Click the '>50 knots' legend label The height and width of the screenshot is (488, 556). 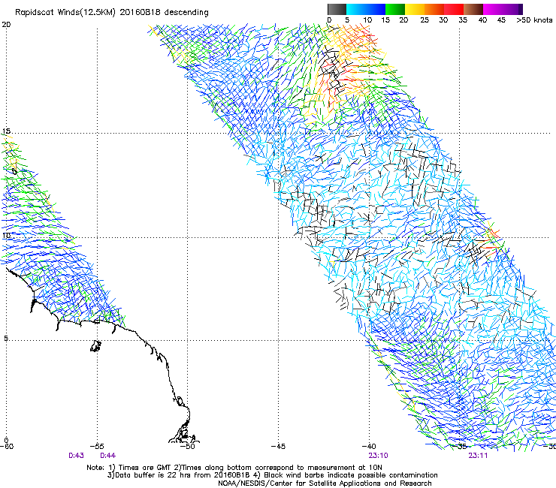tap(534, 20)
